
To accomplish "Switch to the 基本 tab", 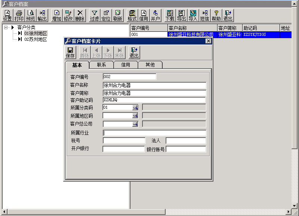I will click(77, 65).
